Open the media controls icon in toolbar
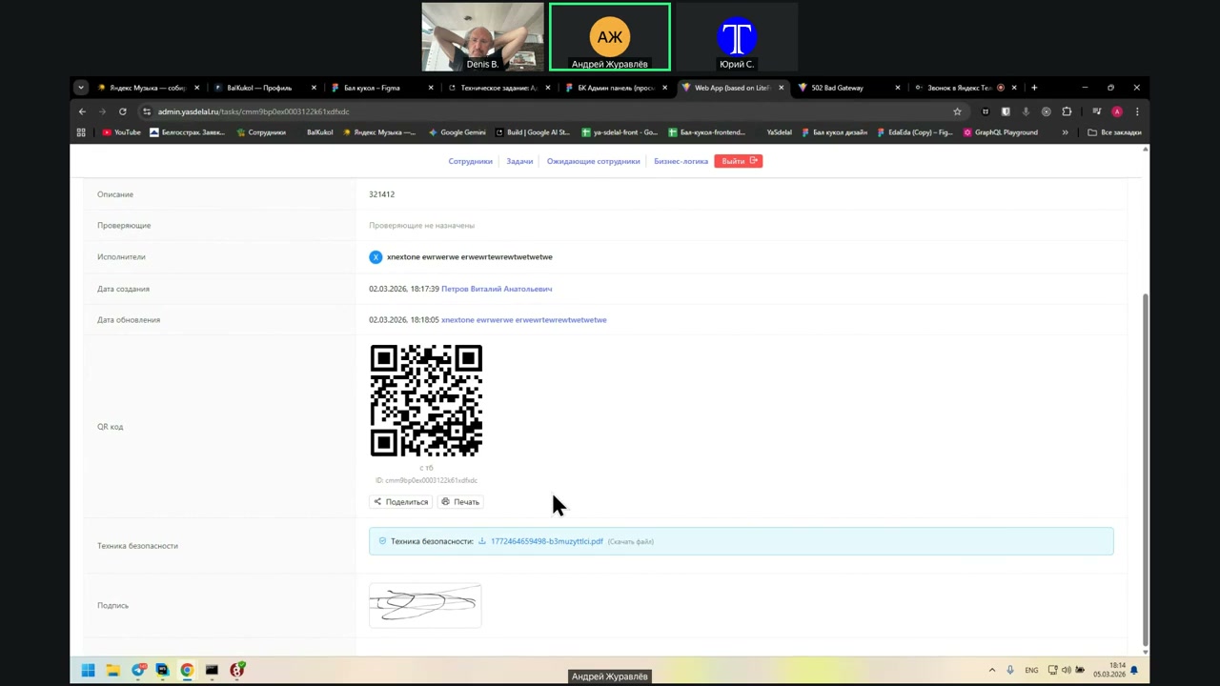Viewport: 1220px width, 686px height. pyautogui.click(x=1096, y=111)
